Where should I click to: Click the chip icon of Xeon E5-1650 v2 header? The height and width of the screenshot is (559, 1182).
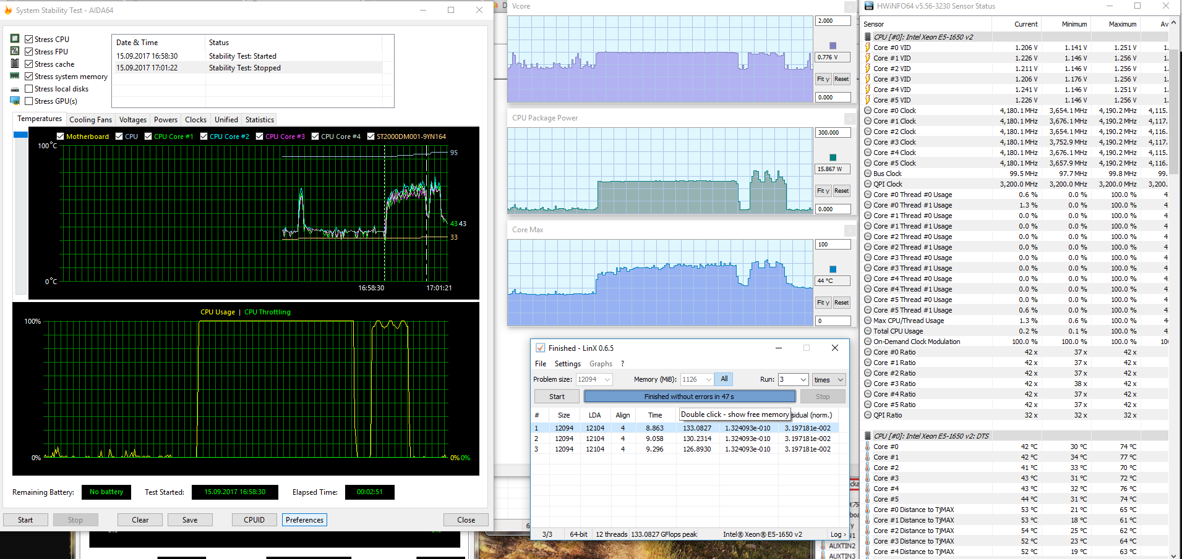[868, 37]
